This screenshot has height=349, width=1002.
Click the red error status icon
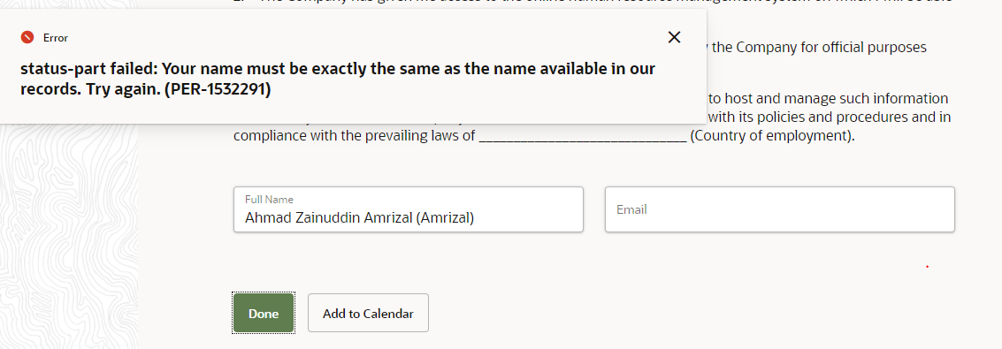27,38
